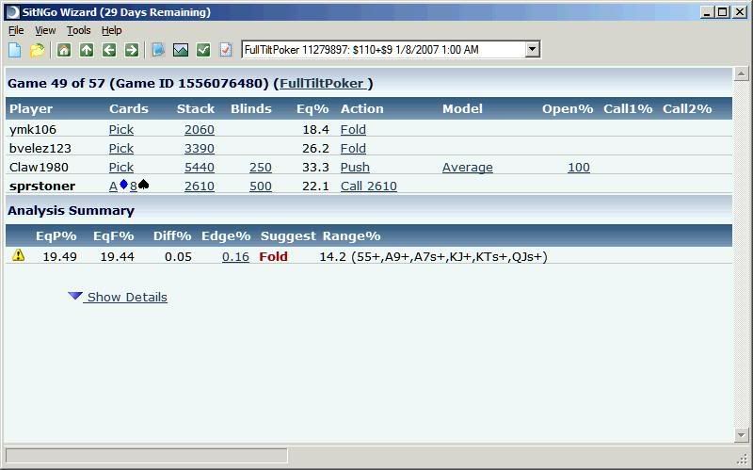
Task: Navigate forward with the green right arrow
Action: pyautogui.click(x=132, y=50)
